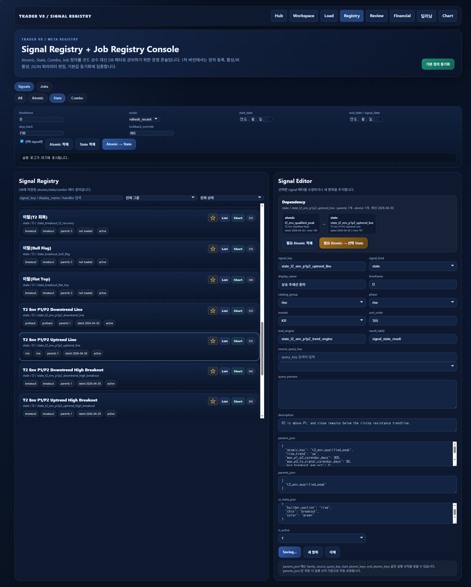The width and height of the screenshot is (471, 587).
Task: Open the top navigation Chart page
Action: pyautogui.click(x=447, y=16)
